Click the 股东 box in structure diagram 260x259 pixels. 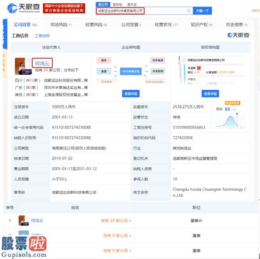pos(104,60)
